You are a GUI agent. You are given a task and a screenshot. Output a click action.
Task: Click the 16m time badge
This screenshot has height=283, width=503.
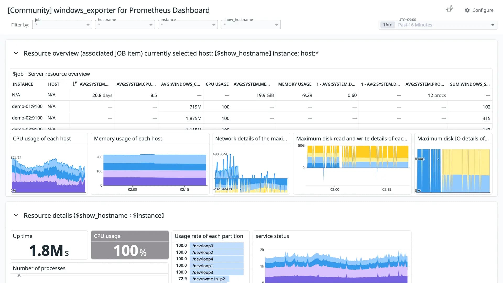[x=387, y=25]
